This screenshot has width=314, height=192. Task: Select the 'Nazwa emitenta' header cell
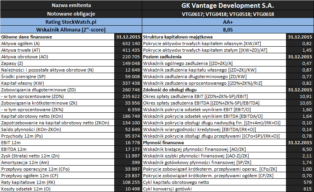[x=71, y=5]
